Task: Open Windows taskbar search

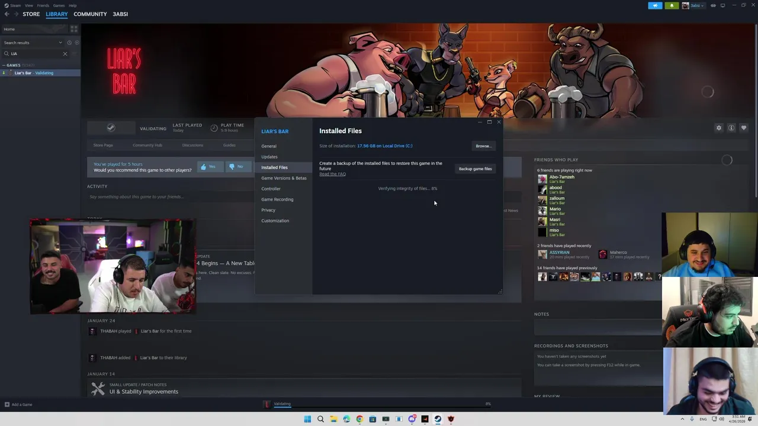Action: point(320,419)
